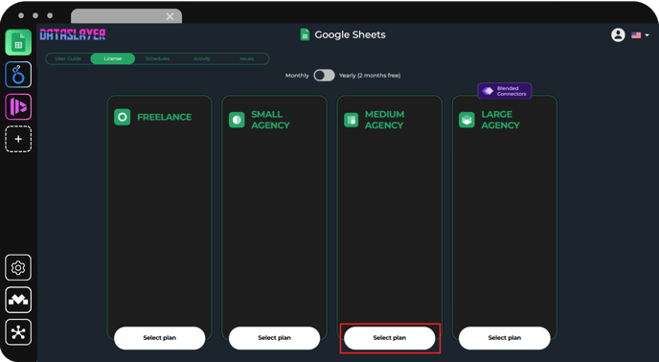Viewport: 659px width, 362px height.
Task: Click the US flag language icon
Action: pyautogui.click(x=636, y=35)
